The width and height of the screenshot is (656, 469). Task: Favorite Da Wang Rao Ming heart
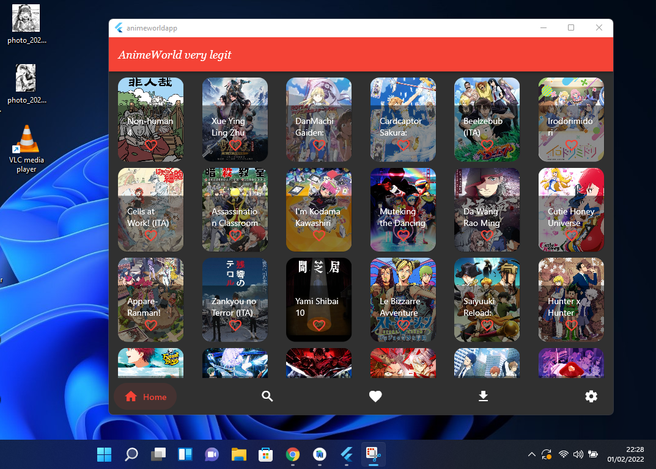487,236
